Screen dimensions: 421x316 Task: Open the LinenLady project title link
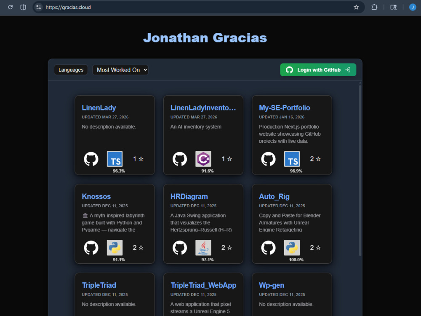99,108
